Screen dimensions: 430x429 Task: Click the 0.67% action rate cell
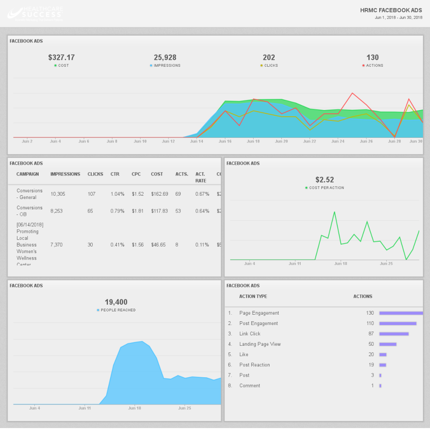202,194
